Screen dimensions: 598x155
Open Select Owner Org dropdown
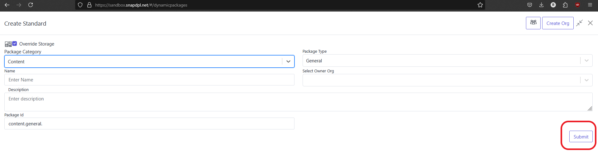pyautogui.click(x=448, y=80)
